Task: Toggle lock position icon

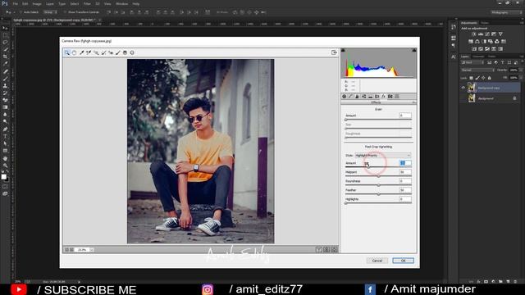Action: click(x=483, y=78)
